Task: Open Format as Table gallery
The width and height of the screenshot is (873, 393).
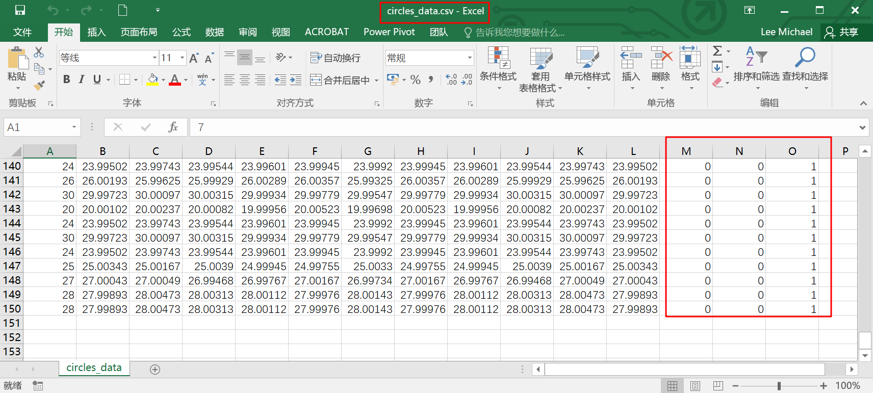Action: pos(541,69)
